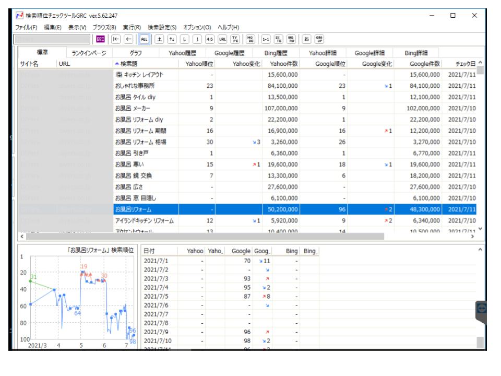The height and width of the screenshot is (376, 501).
Task: Click the horizontal scrollbar of keyword table
Action: (205, 236)
